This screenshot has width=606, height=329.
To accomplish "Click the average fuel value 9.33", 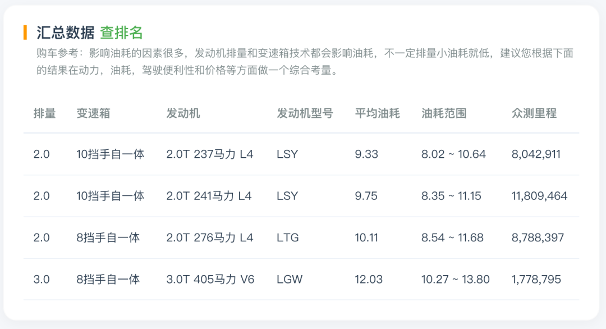I will [366, 154].
